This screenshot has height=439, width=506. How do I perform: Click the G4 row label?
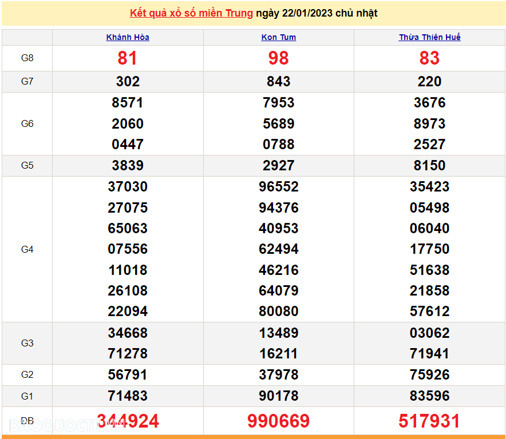(x=27, y=249)
